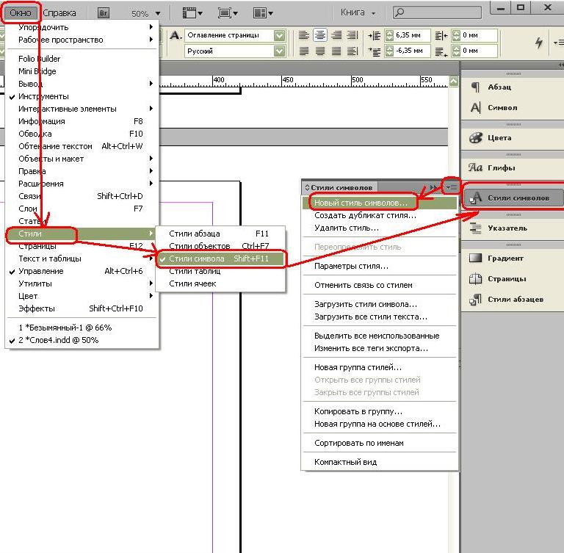Open Mini Bridge from the Окно menu

click(82, 71)
